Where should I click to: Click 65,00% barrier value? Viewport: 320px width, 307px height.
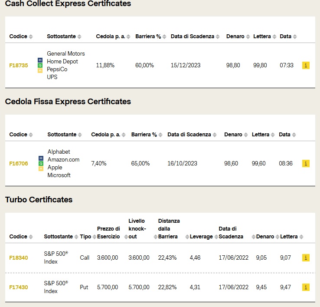click(x=140, y=164)
